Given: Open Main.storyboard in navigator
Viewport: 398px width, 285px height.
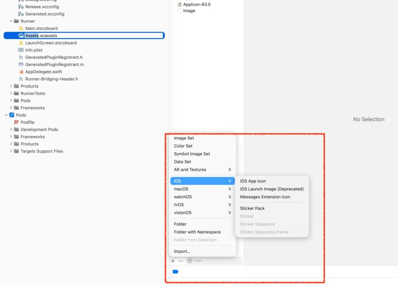Looking at the screenshot, I should (41, 28).
